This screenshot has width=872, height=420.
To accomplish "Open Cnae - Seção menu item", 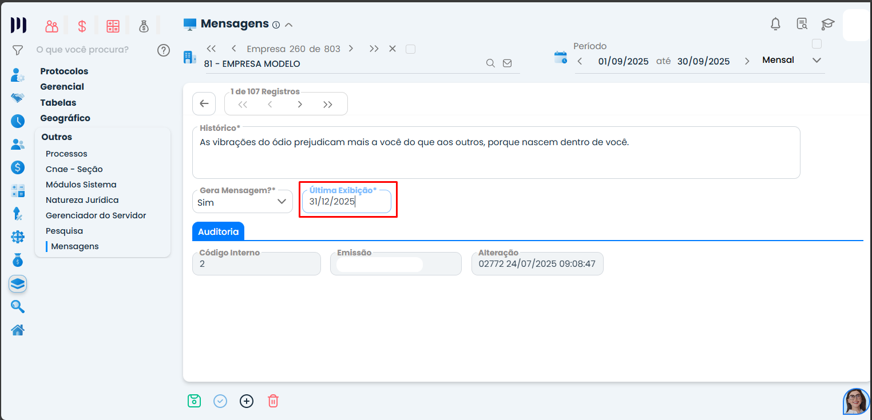I will point(74,169).
